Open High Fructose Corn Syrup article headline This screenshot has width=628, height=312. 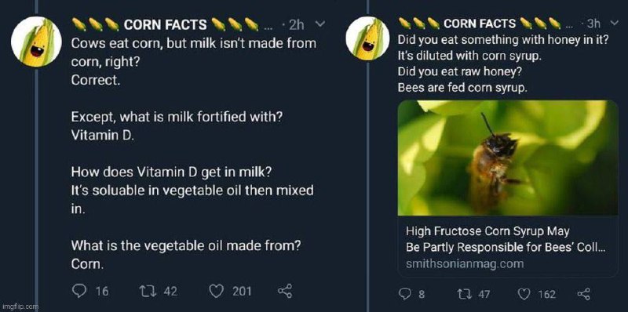click(506, 239)
